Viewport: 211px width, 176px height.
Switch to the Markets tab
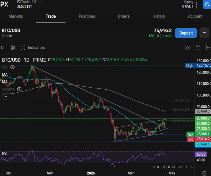pyautogui.click(x=16, y=16)
